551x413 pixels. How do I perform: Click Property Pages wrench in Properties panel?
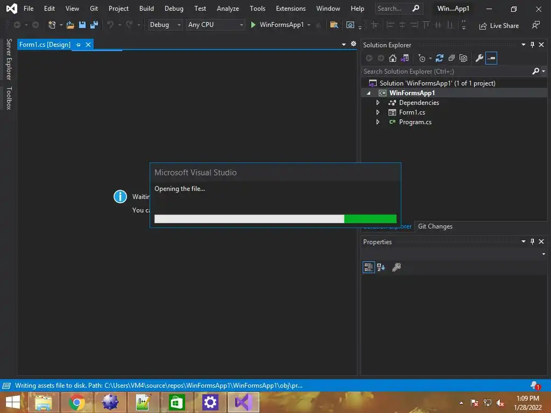pyautogui.click(x=397, y=267)
